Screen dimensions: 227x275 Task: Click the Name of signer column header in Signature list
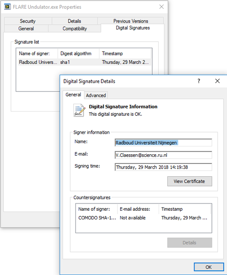38,54
